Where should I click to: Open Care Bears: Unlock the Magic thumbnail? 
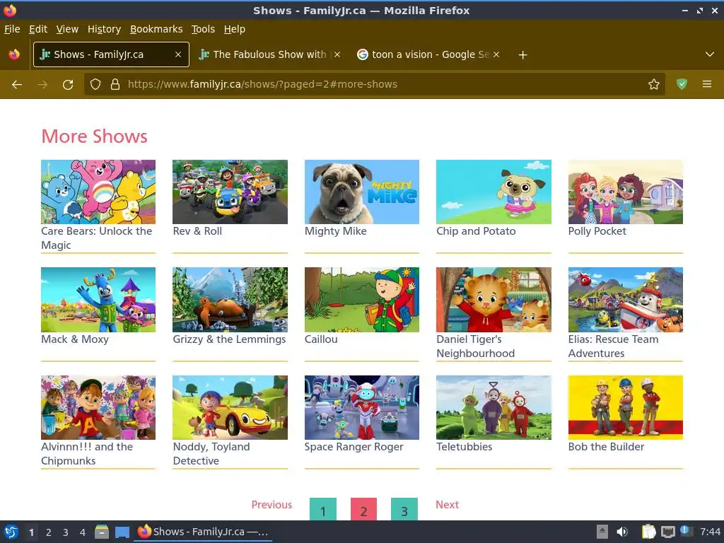[x=98, y=192]
